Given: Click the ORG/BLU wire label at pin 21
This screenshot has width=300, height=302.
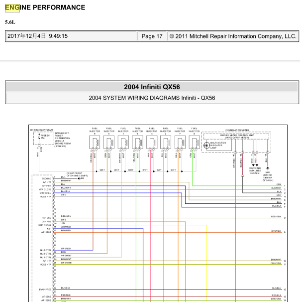Looking at the screenshot, I should pos(66,249).
